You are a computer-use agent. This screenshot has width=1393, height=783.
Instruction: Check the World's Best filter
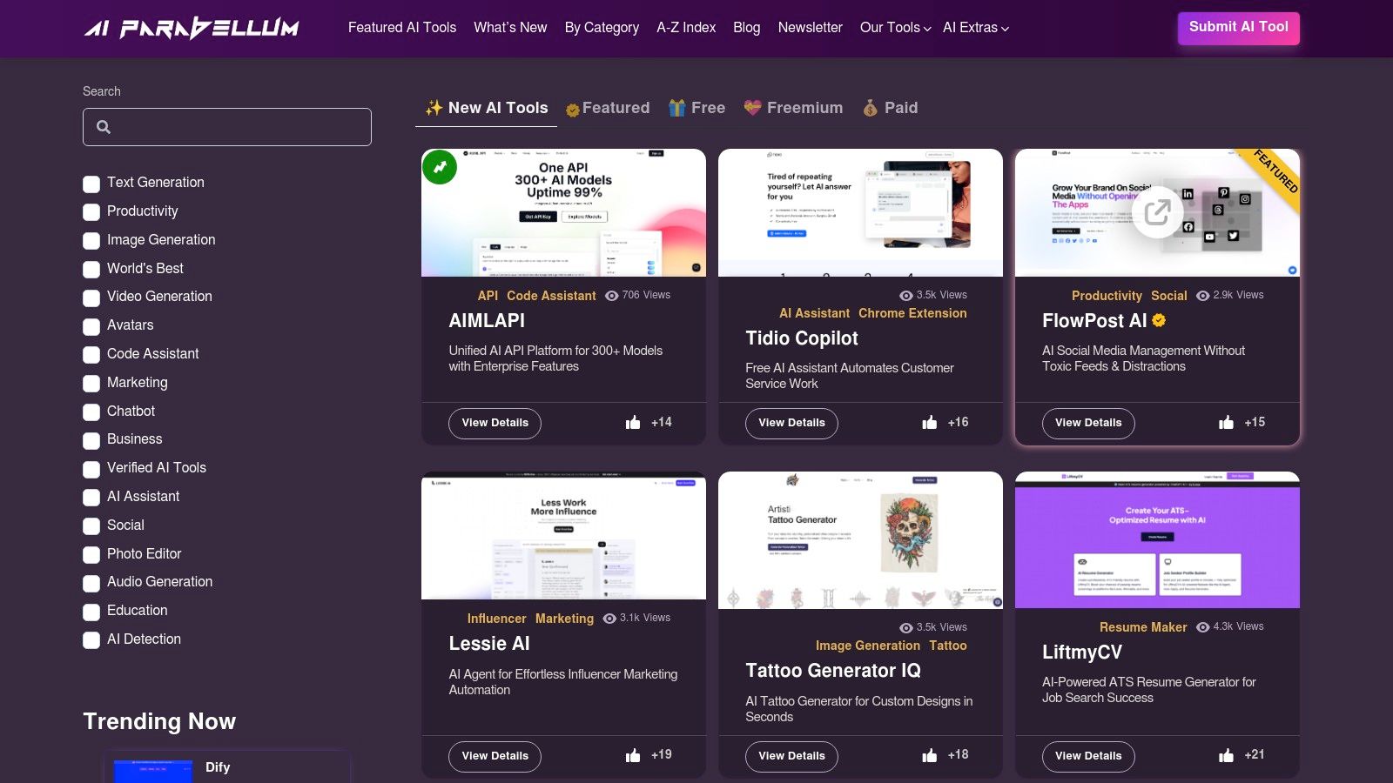pos(91,270)
